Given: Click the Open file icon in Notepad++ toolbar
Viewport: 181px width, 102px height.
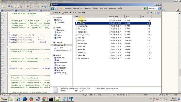Looking at the screenshot, I should (x=6, y=7).
